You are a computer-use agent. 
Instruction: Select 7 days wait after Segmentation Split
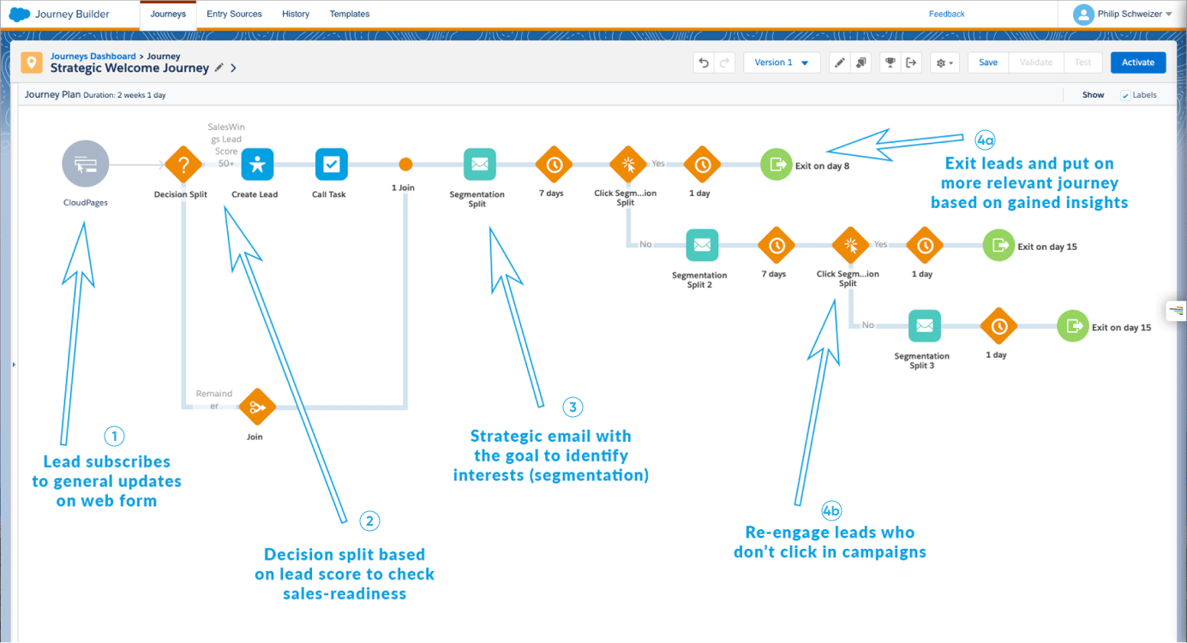[x=554, y=164]
